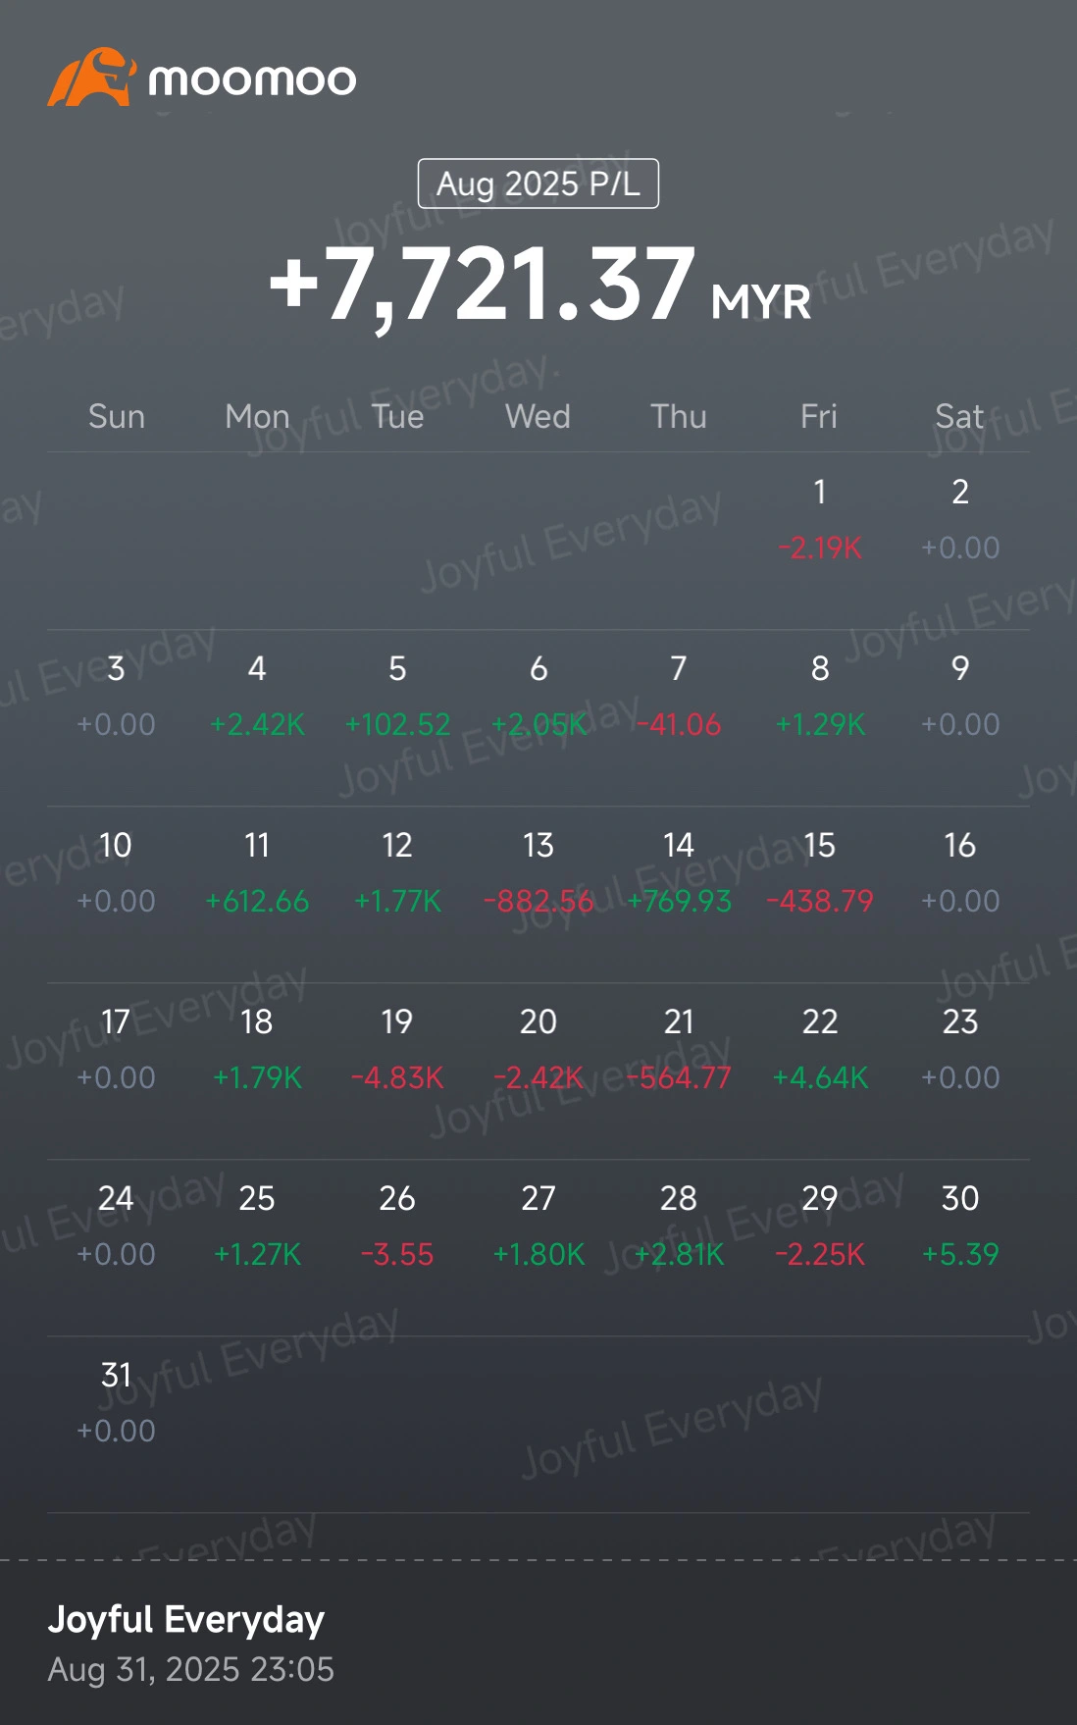Tap August 7 showing -41.06
1077x1725 pixels.
[x=679, y=697]
